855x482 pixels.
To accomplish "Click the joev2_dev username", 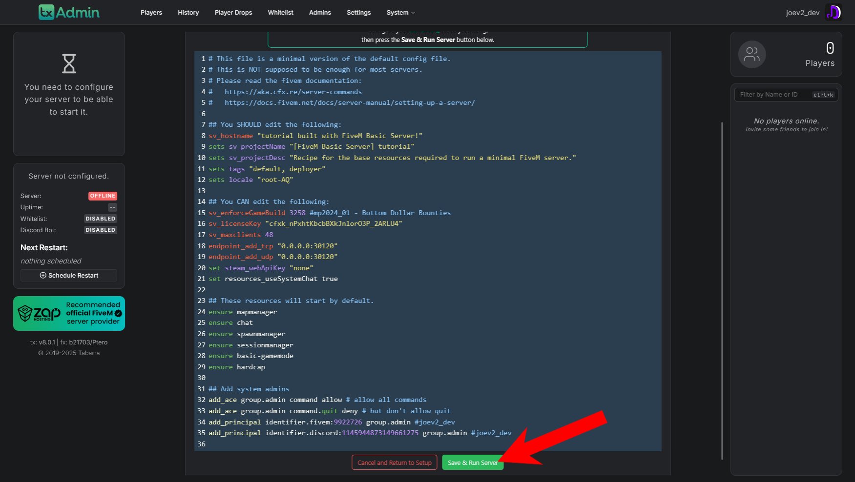I will (802, 13).
